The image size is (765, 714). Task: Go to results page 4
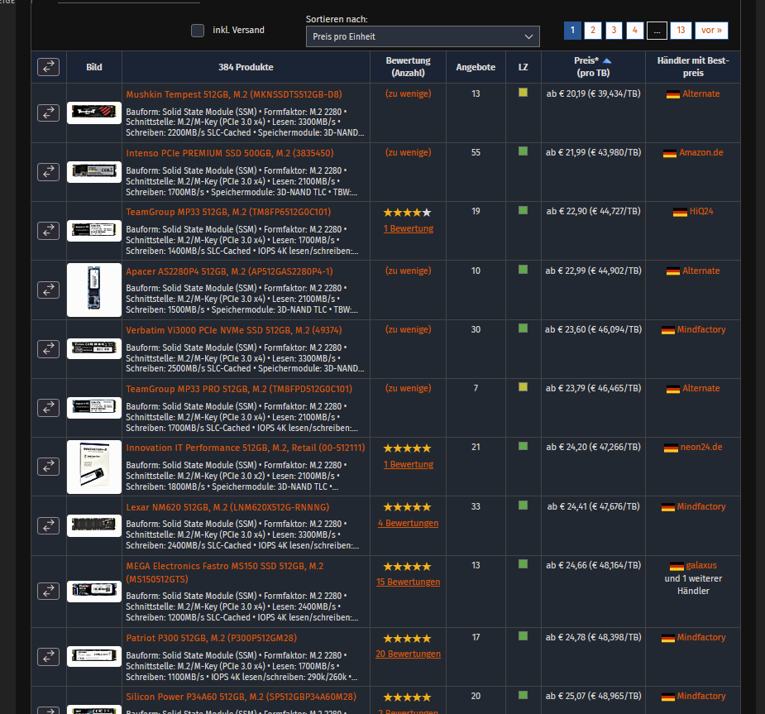pyautogui.click(x=634, y=31)
